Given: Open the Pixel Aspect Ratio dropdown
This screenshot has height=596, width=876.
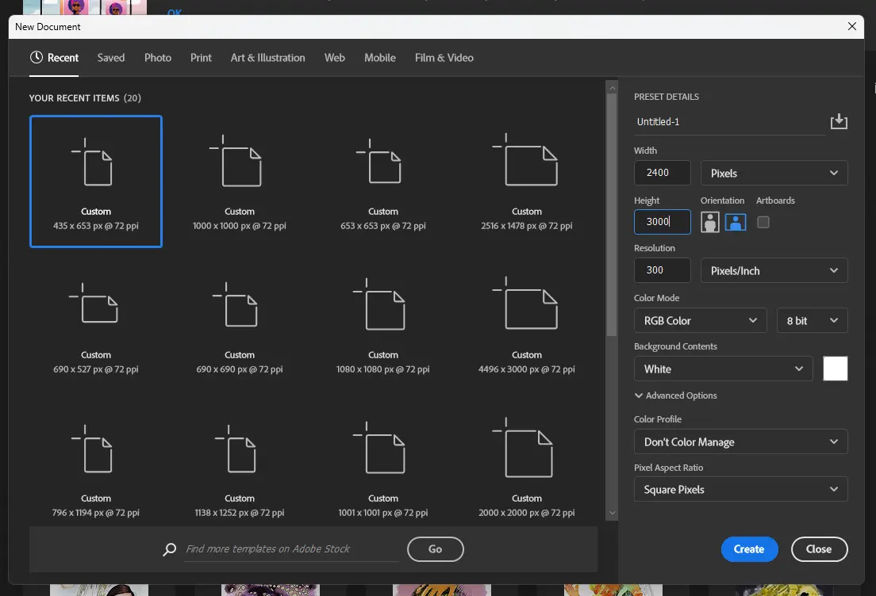Looking at the screenshot, I should point(740,490).
